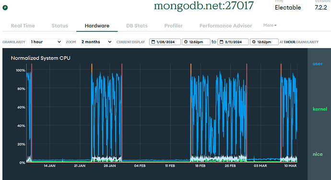Go to the Profiler tab
Image resolution: width=331 pixels, height=180 pixels.
[174, 26]
